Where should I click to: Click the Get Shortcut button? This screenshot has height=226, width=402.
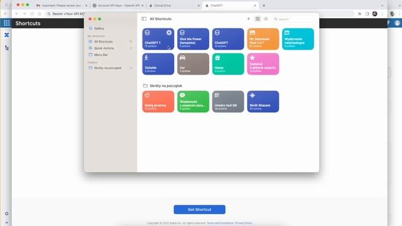click(x=200, y=209)
